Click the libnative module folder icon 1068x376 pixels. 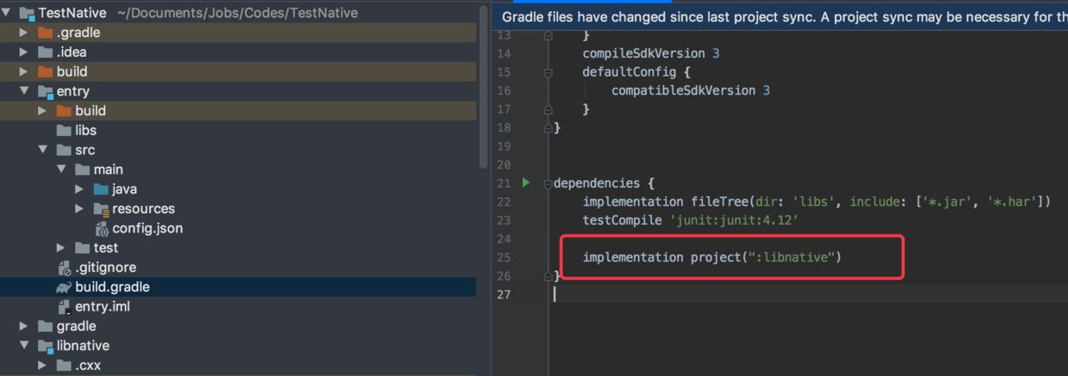point(45,346)
